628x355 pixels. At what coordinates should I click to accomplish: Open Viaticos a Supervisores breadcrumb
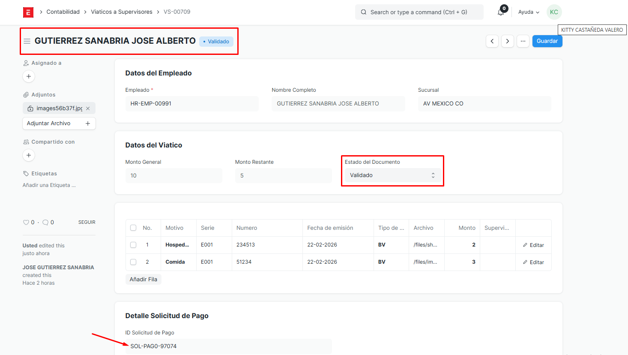(122, 12)
